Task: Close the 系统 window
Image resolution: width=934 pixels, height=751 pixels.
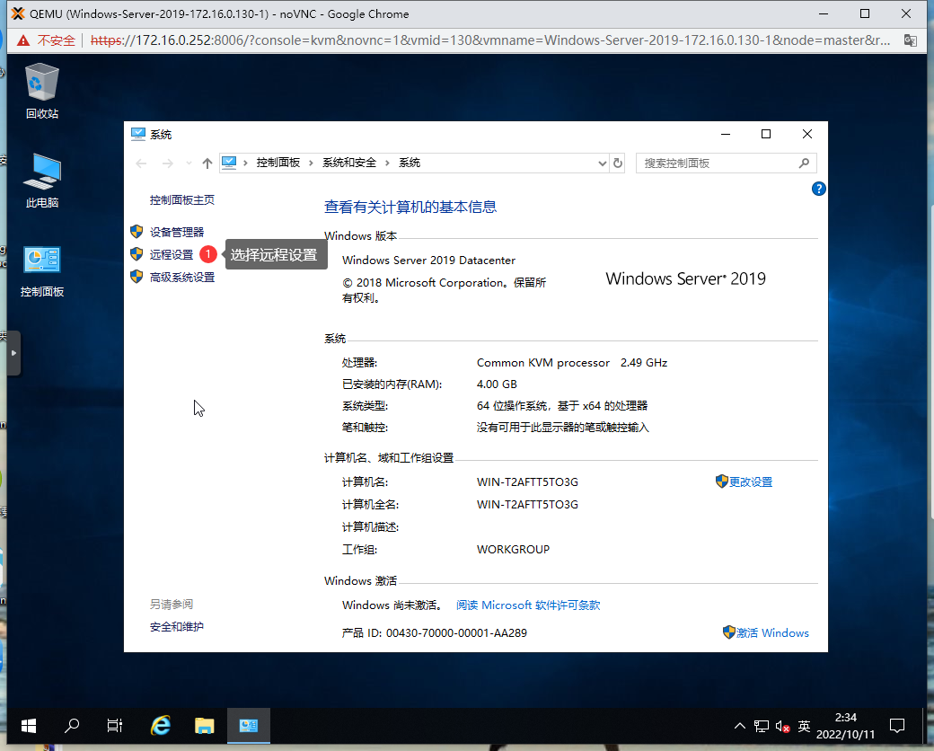Action: 807,134
